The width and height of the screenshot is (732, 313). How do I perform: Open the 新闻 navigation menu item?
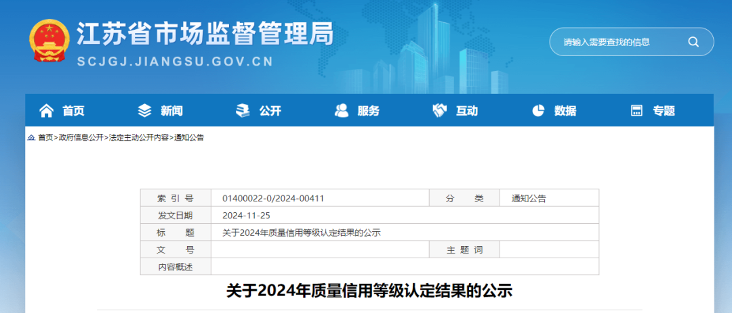click(171, 111)
